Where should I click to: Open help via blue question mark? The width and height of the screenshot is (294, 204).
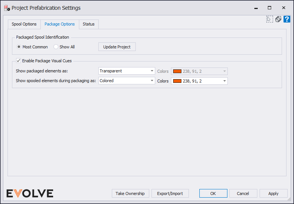point(287,19)
